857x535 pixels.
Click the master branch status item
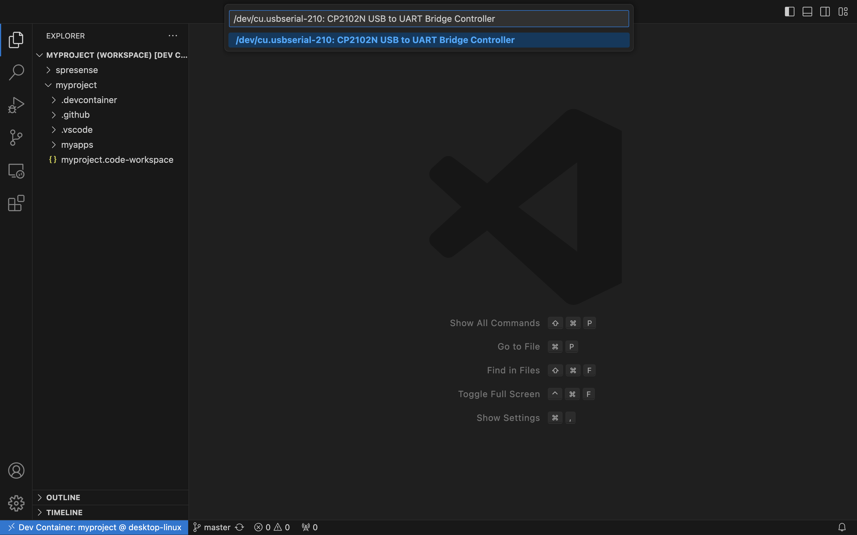tap(212, 527)
